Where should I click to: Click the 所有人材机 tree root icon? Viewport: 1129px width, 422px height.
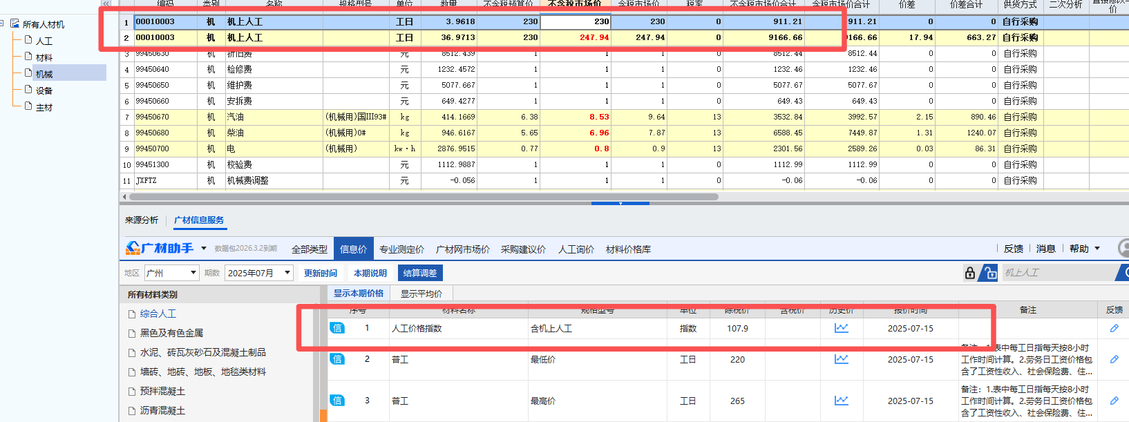point(15,24)
